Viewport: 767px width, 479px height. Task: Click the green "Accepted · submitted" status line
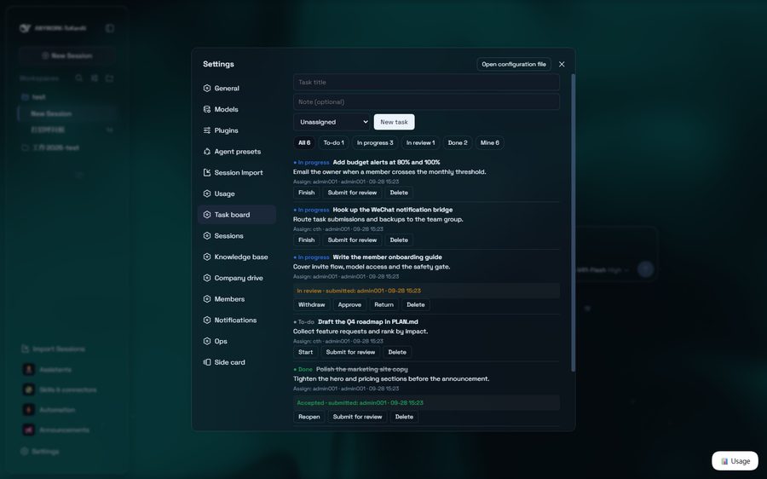pos(426,402)
